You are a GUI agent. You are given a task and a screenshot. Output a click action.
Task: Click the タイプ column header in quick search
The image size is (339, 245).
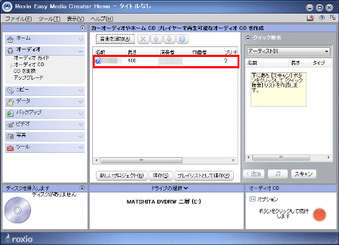pos(321,63)
